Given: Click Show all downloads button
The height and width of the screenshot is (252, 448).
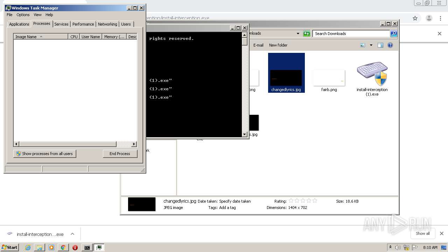Looking at the screenshot, I should point(423,233).
